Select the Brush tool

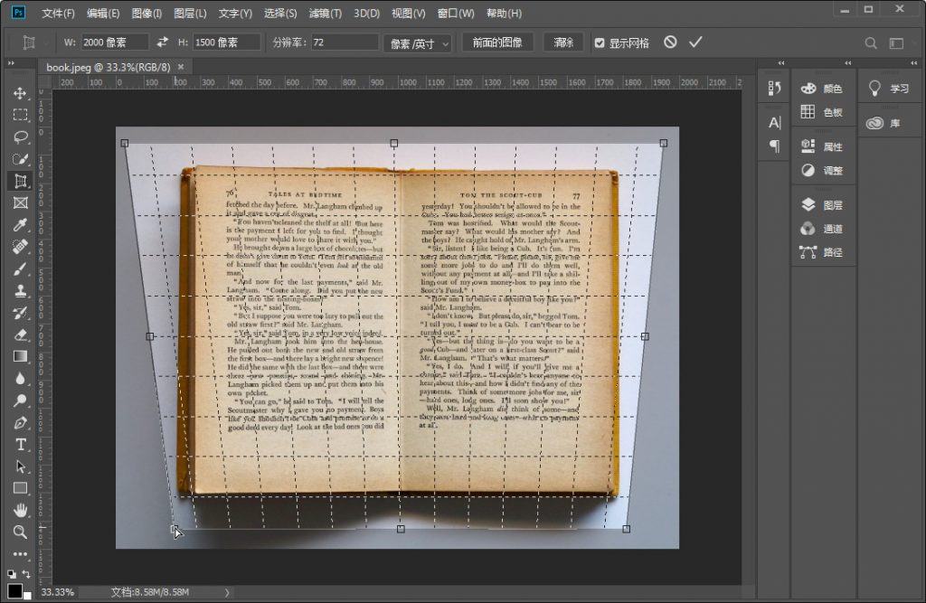click(20, 269)
